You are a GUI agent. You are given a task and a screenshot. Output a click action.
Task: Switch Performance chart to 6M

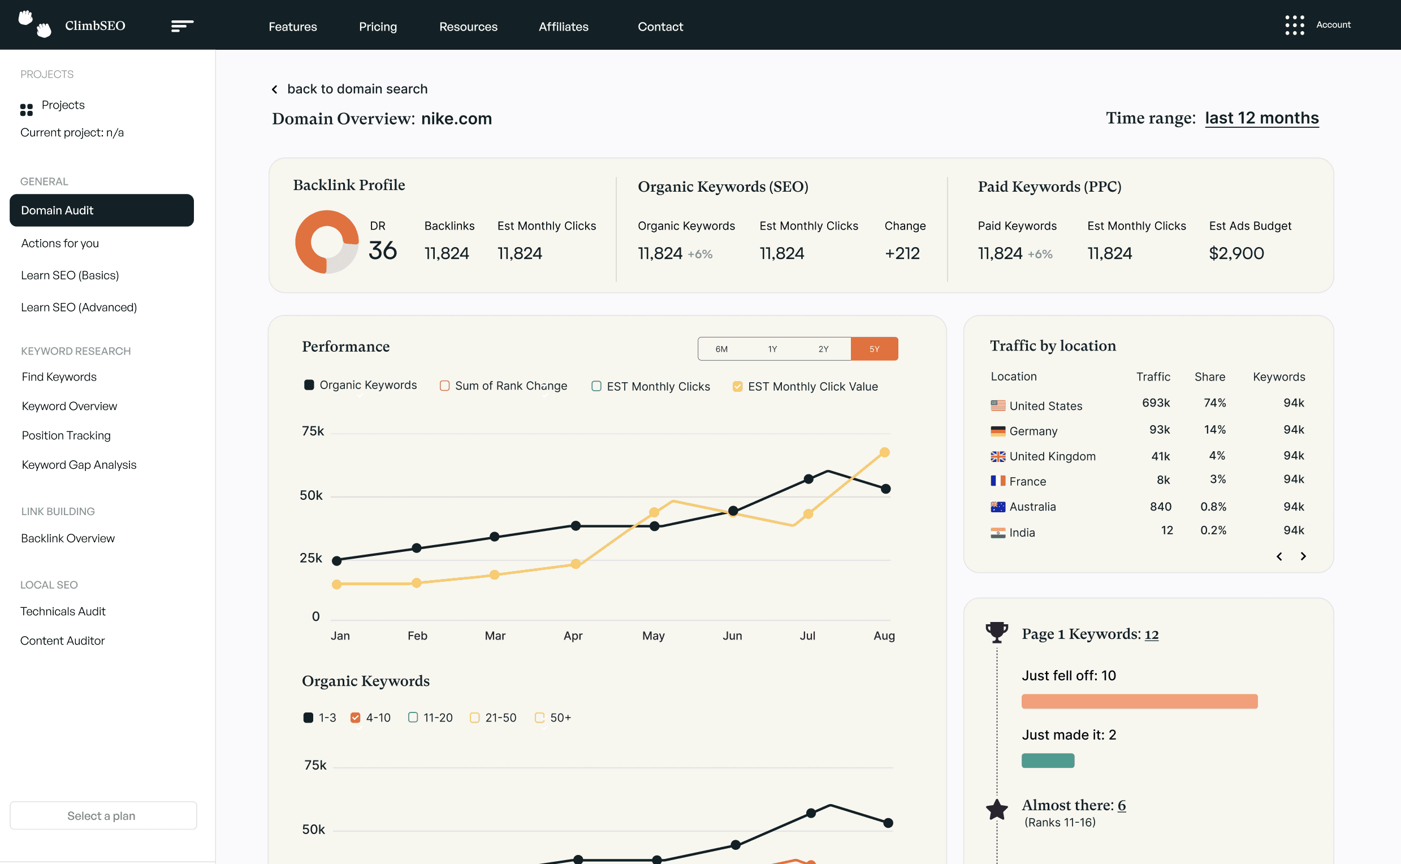721,348
